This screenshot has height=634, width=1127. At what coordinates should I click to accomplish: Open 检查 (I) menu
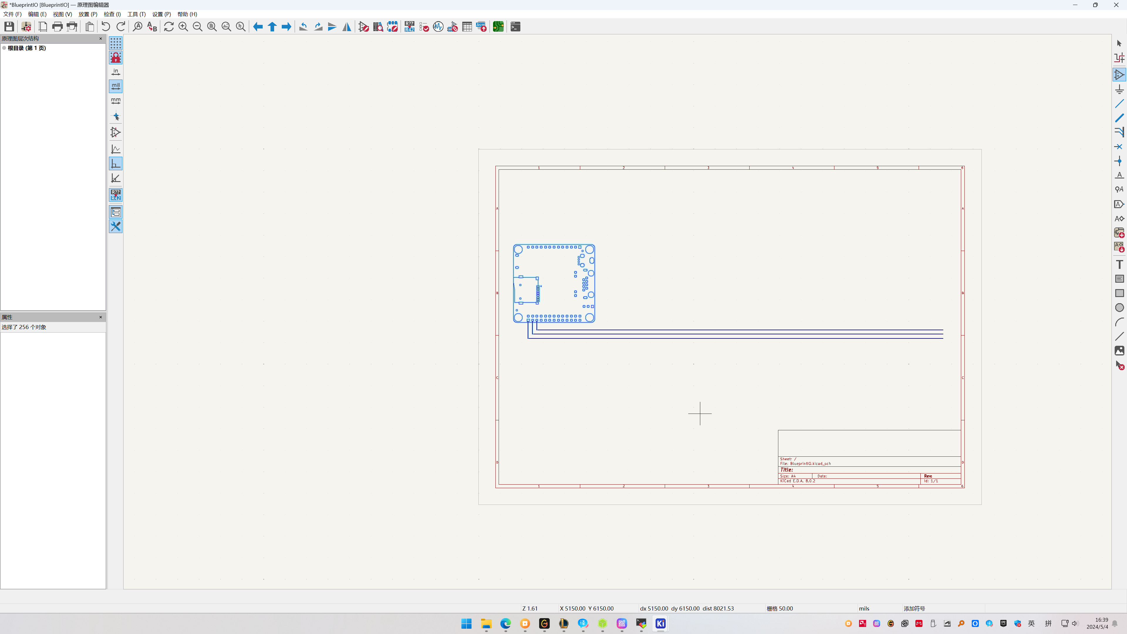point(112,14)
